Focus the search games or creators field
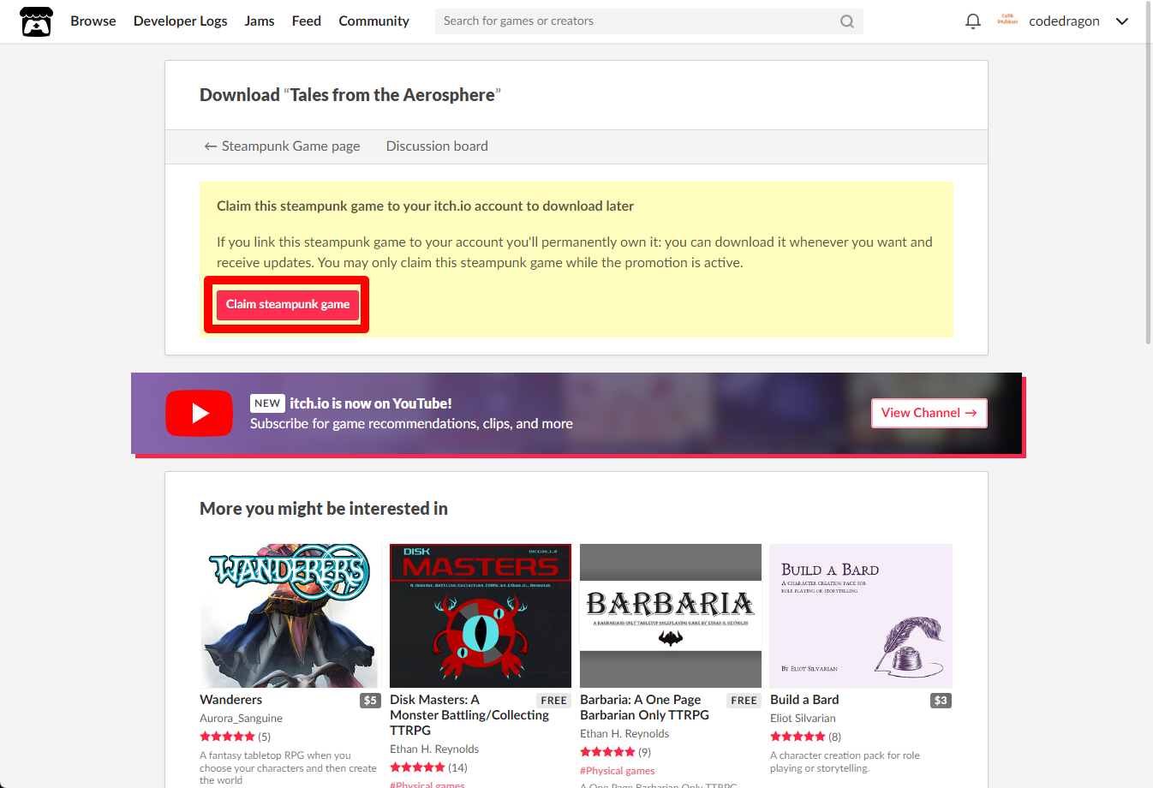 (x=648, y=21)
